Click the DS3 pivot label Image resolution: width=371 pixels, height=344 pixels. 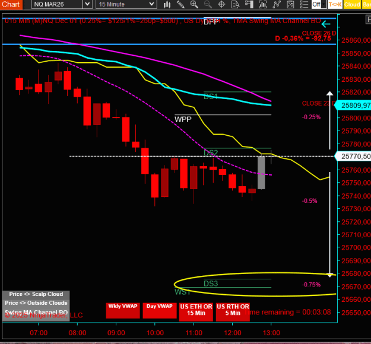pyautogui.click(x=211, y=284)
